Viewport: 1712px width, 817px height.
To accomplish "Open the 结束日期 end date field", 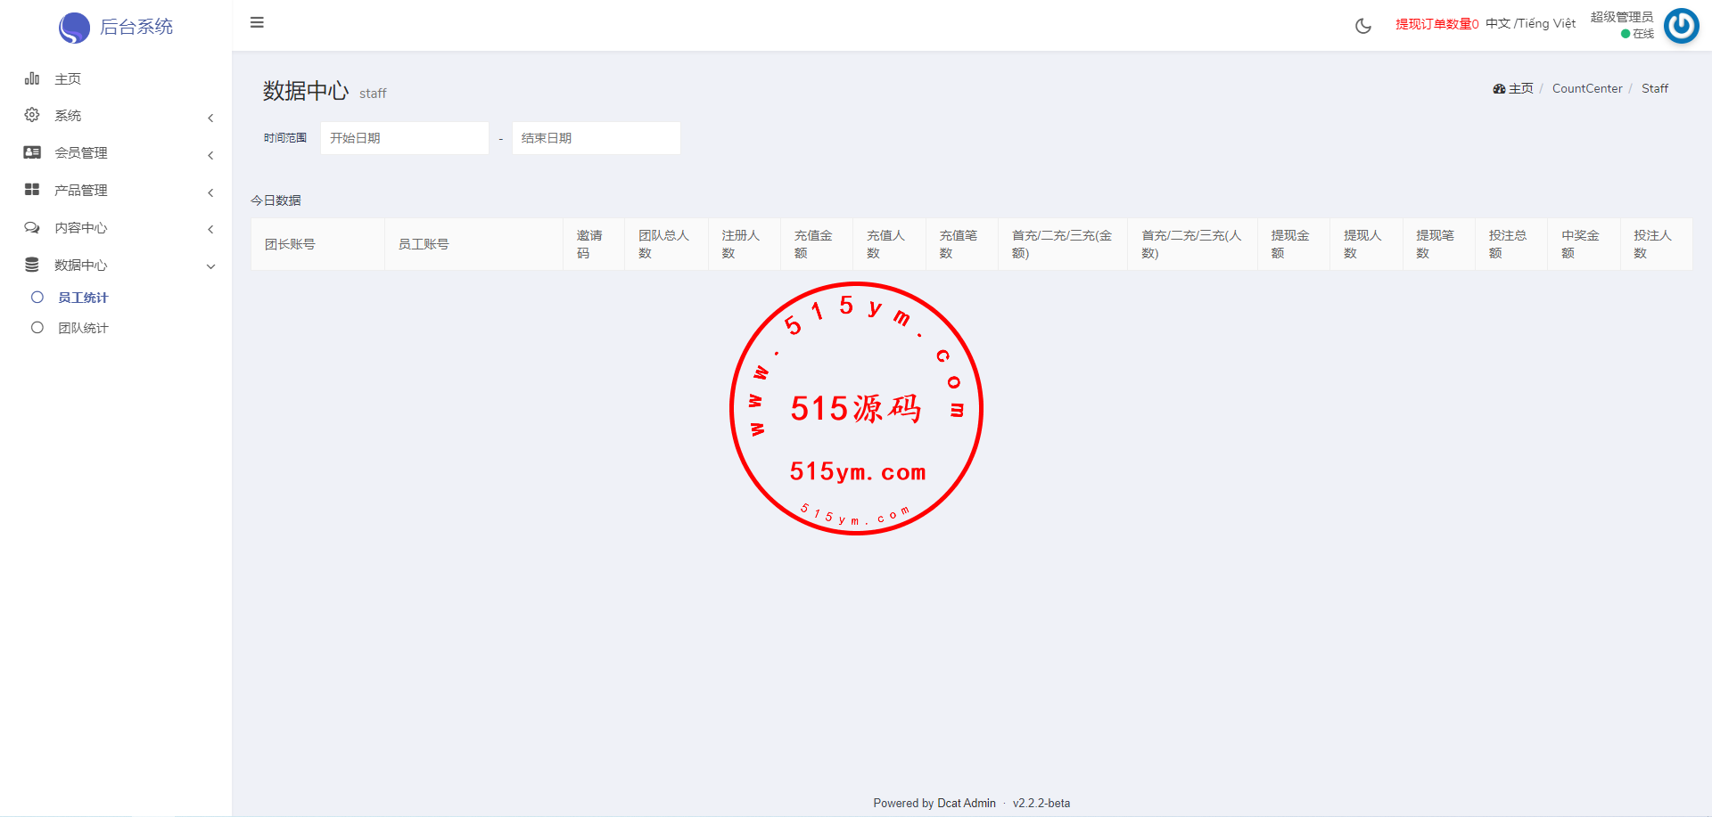I will [x=596, y=138].
